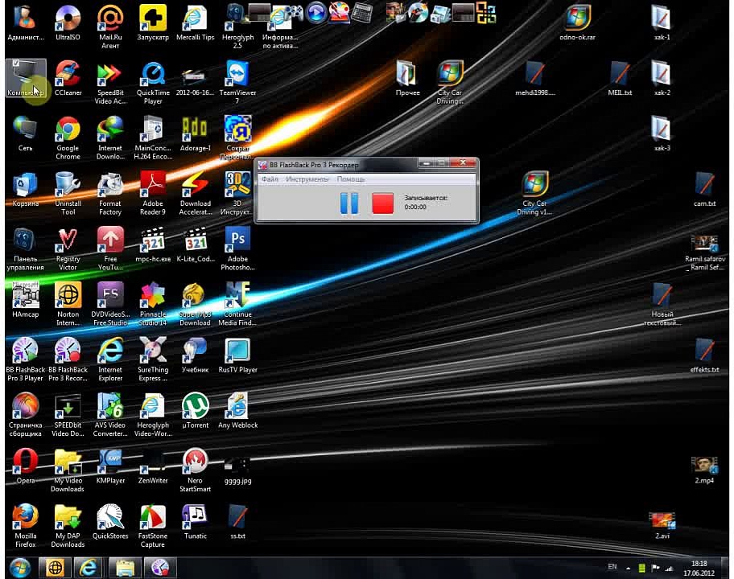
Task: Open the Windows Start menu
Action: pos(20,568)
